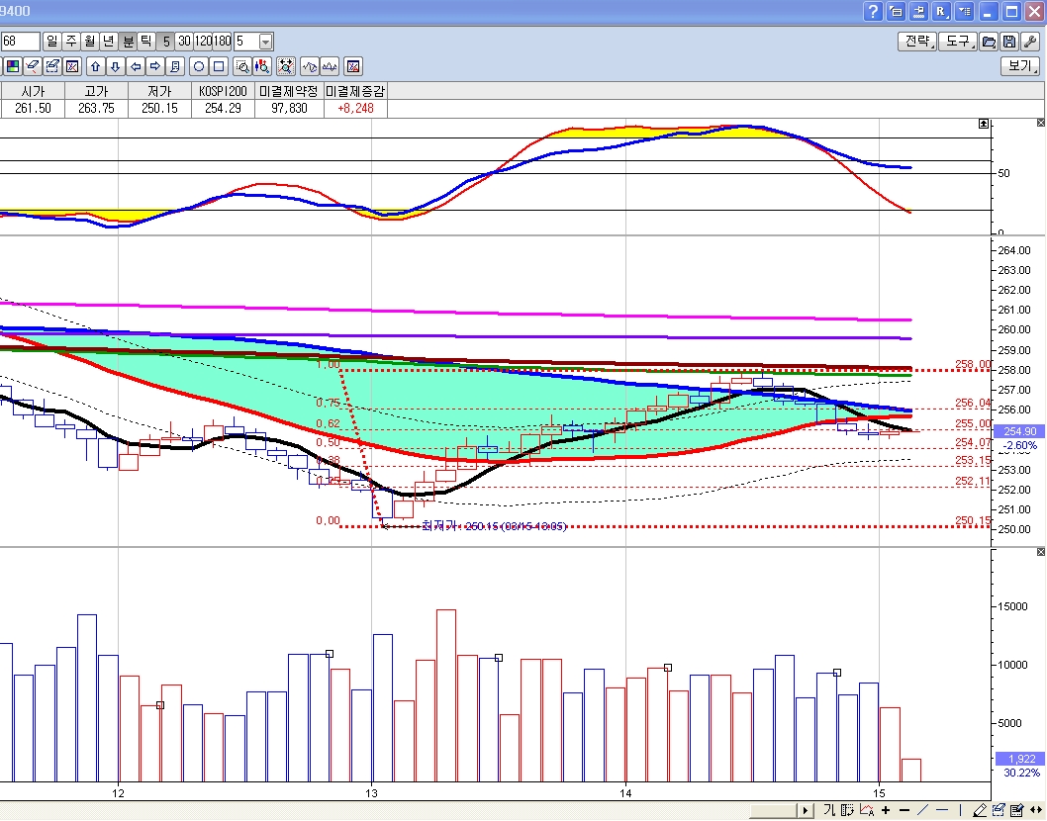Click the help question mark button

click(873, 12)
